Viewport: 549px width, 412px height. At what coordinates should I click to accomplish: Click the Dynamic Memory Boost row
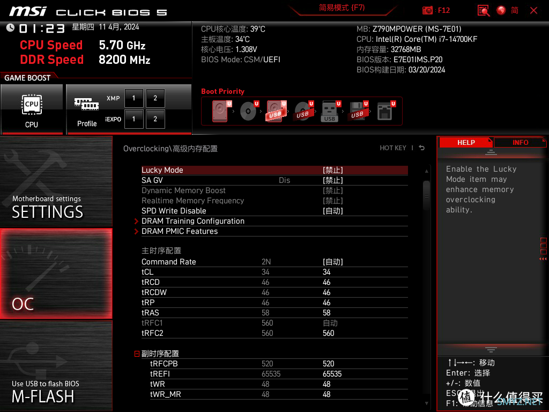[274, 190]
